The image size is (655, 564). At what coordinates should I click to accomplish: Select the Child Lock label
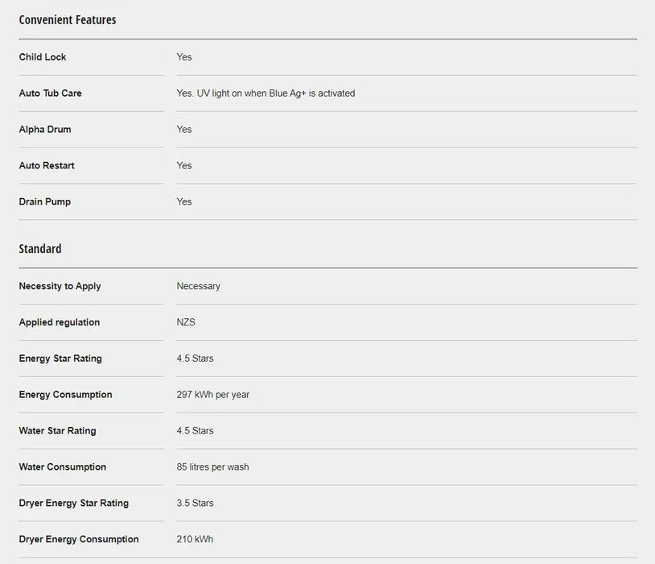pos(43,57)
